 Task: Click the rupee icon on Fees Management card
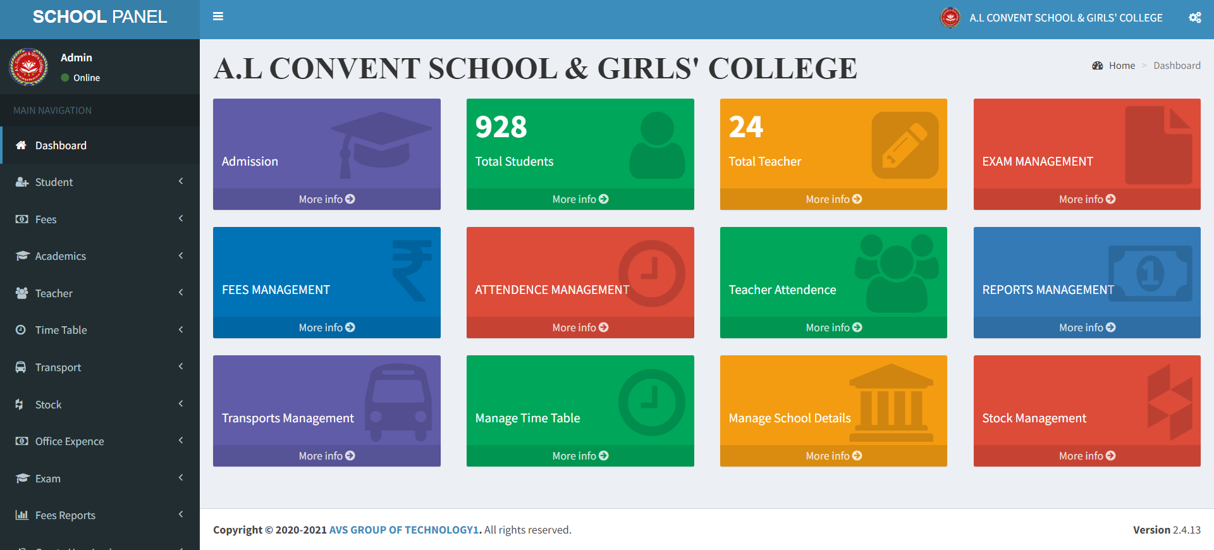point(412,271)
